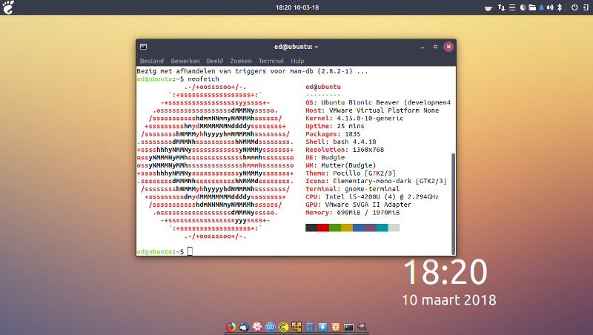Click the 'Host: VMware Virtual Platform' line
The height and width of the screenshot is (335, 593).
click(x=372, y=110)
